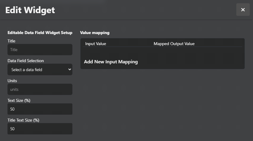253x141 pixels.
Task: Select the Title Text Size (%) field
Action: (40, 129)
